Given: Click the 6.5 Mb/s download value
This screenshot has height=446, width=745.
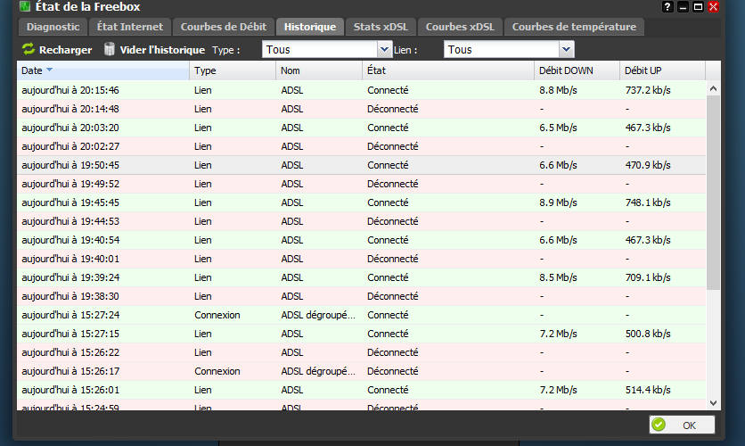Looking at the screenshot, I should 558,128.
